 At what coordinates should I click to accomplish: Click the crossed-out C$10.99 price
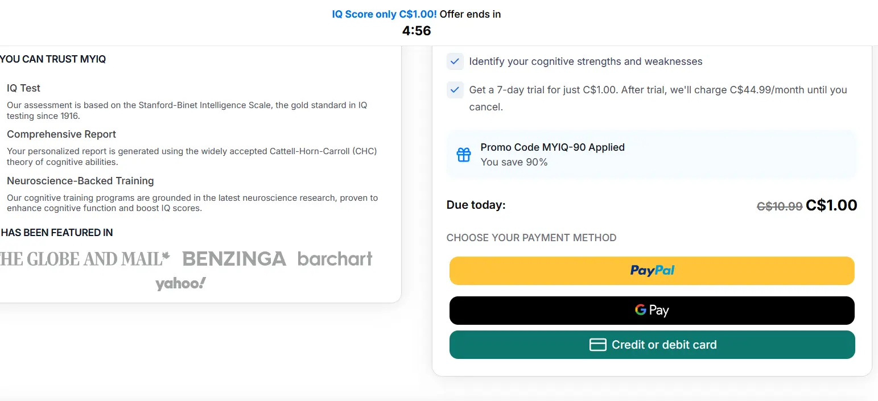click(x=779, y=206)
